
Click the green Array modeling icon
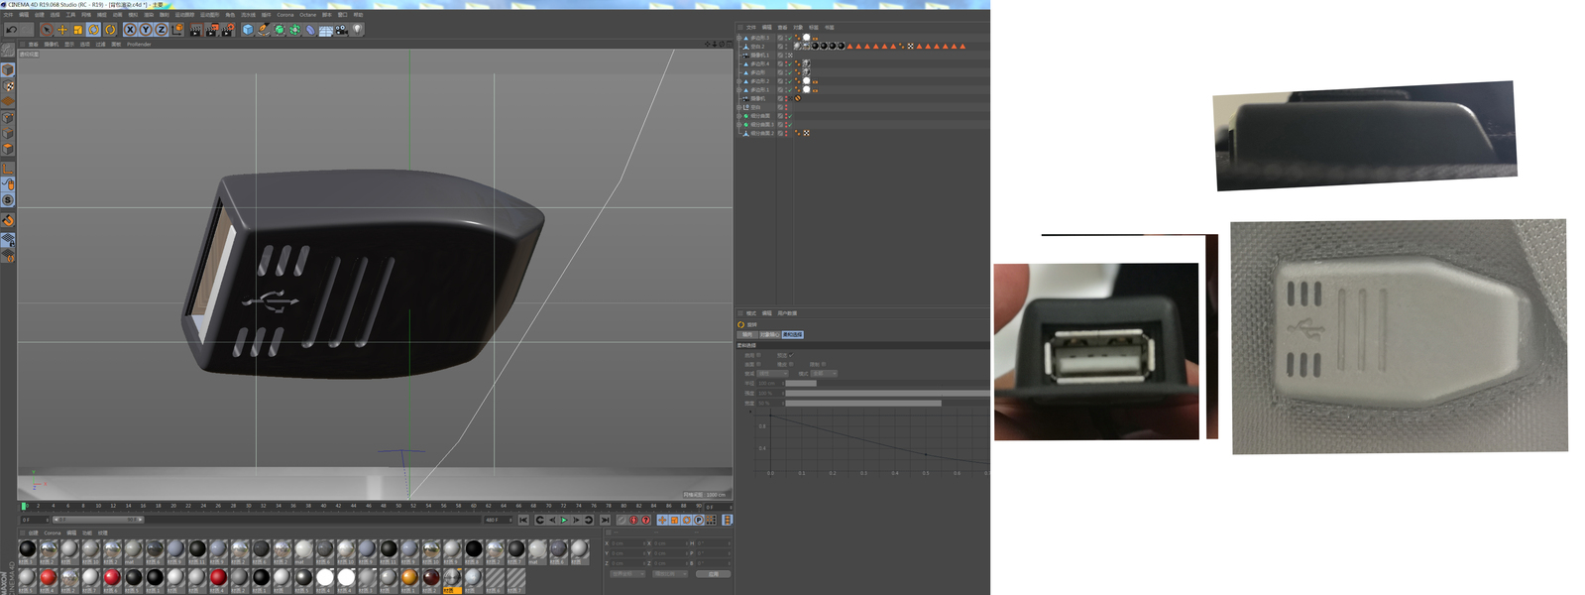294,30
